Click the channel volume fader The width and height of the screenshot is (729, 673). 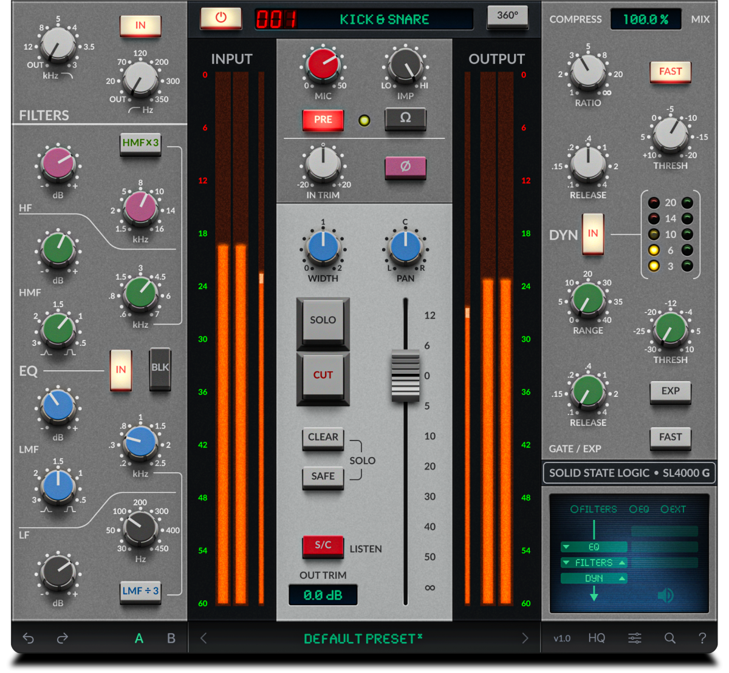click(x=405, y=374)
